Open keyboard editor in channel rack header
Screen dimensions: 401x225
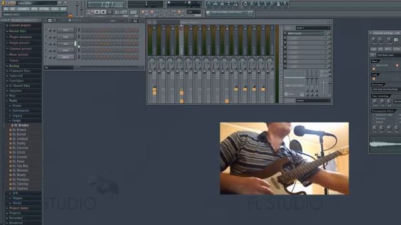135,21
